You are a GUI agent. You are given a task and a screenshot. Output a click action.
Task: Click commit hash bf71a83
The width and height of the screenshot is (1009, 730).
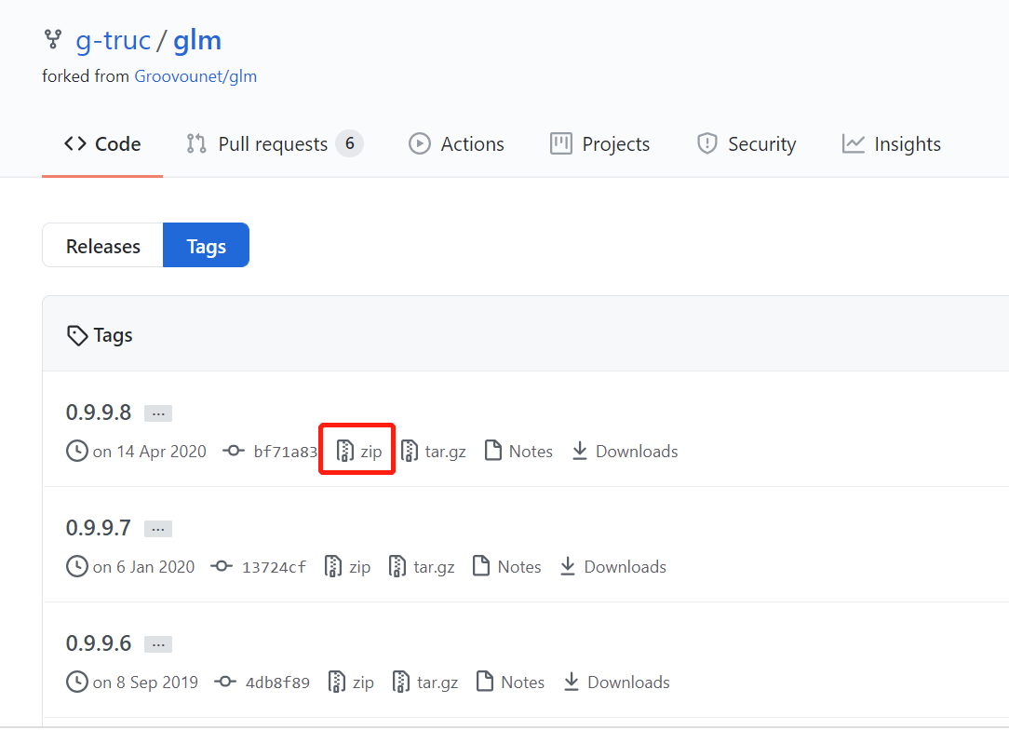[286, 451]
